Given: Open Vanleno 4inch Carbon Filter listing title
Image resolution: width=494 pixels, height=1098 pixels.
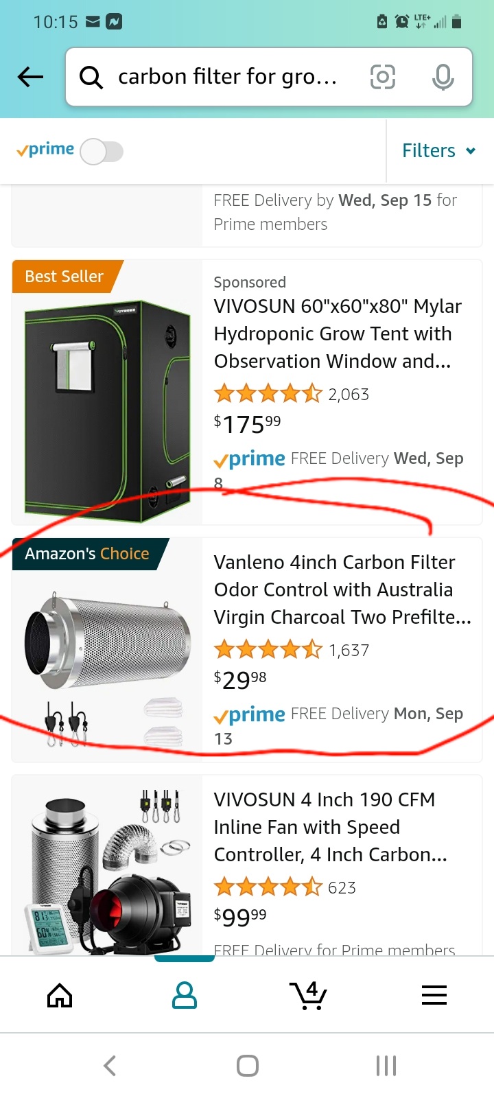Looking at the screenshot, I should click(342, 589).
